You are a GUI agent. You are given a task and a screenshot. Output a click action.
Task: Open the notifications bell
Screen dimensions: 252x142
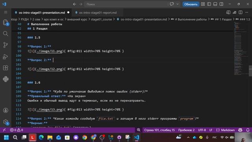tap(248, 130)
